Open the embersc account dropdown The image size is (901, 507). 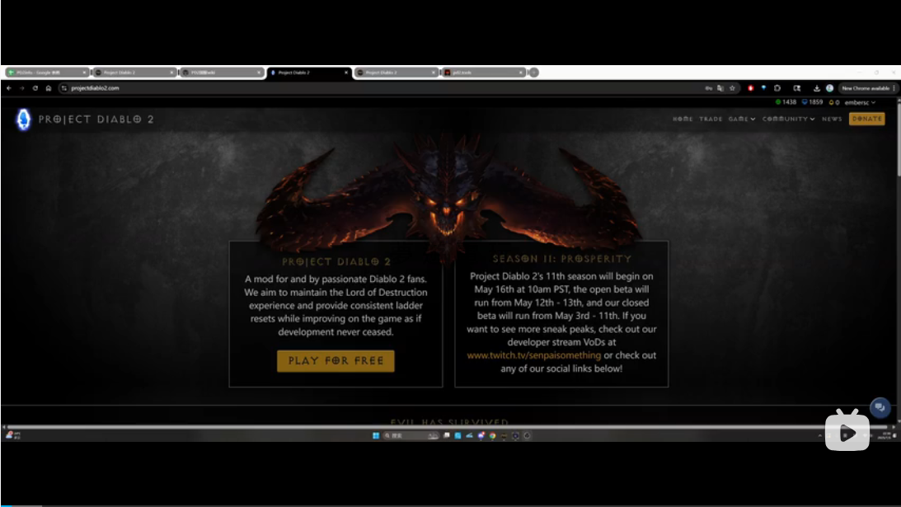(x=861, y=102)
